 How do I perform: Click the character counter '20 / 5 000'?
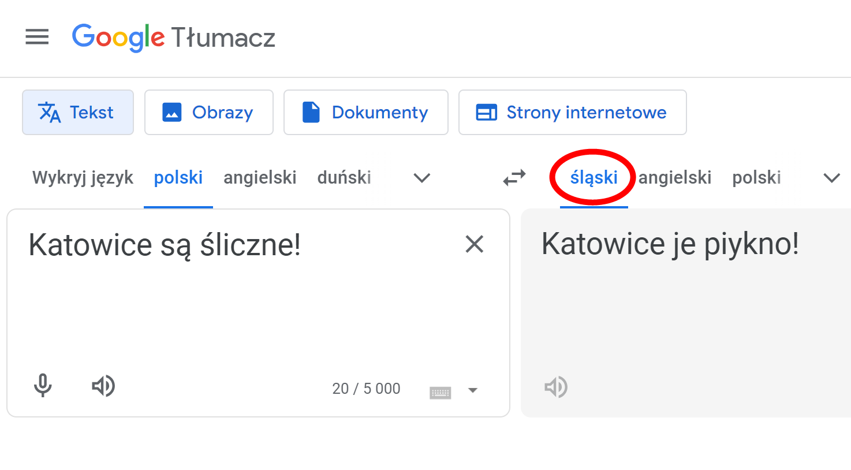coord(366,389)
